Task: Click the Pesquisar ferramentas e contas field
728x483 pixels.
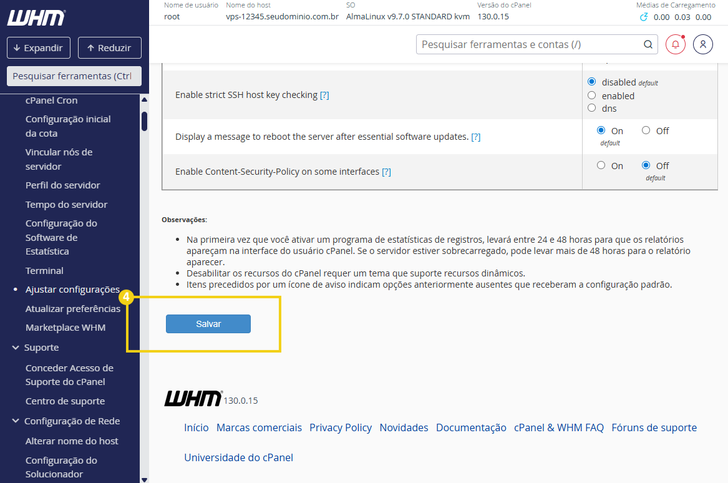Action: (529, 44)
